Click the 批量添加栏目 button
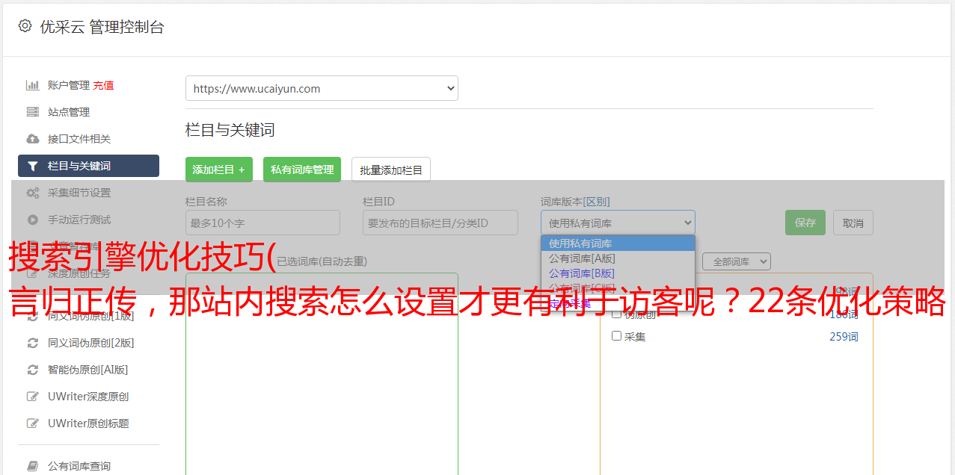This screenshot has width=955, height=475. click(x=391, y=170)
